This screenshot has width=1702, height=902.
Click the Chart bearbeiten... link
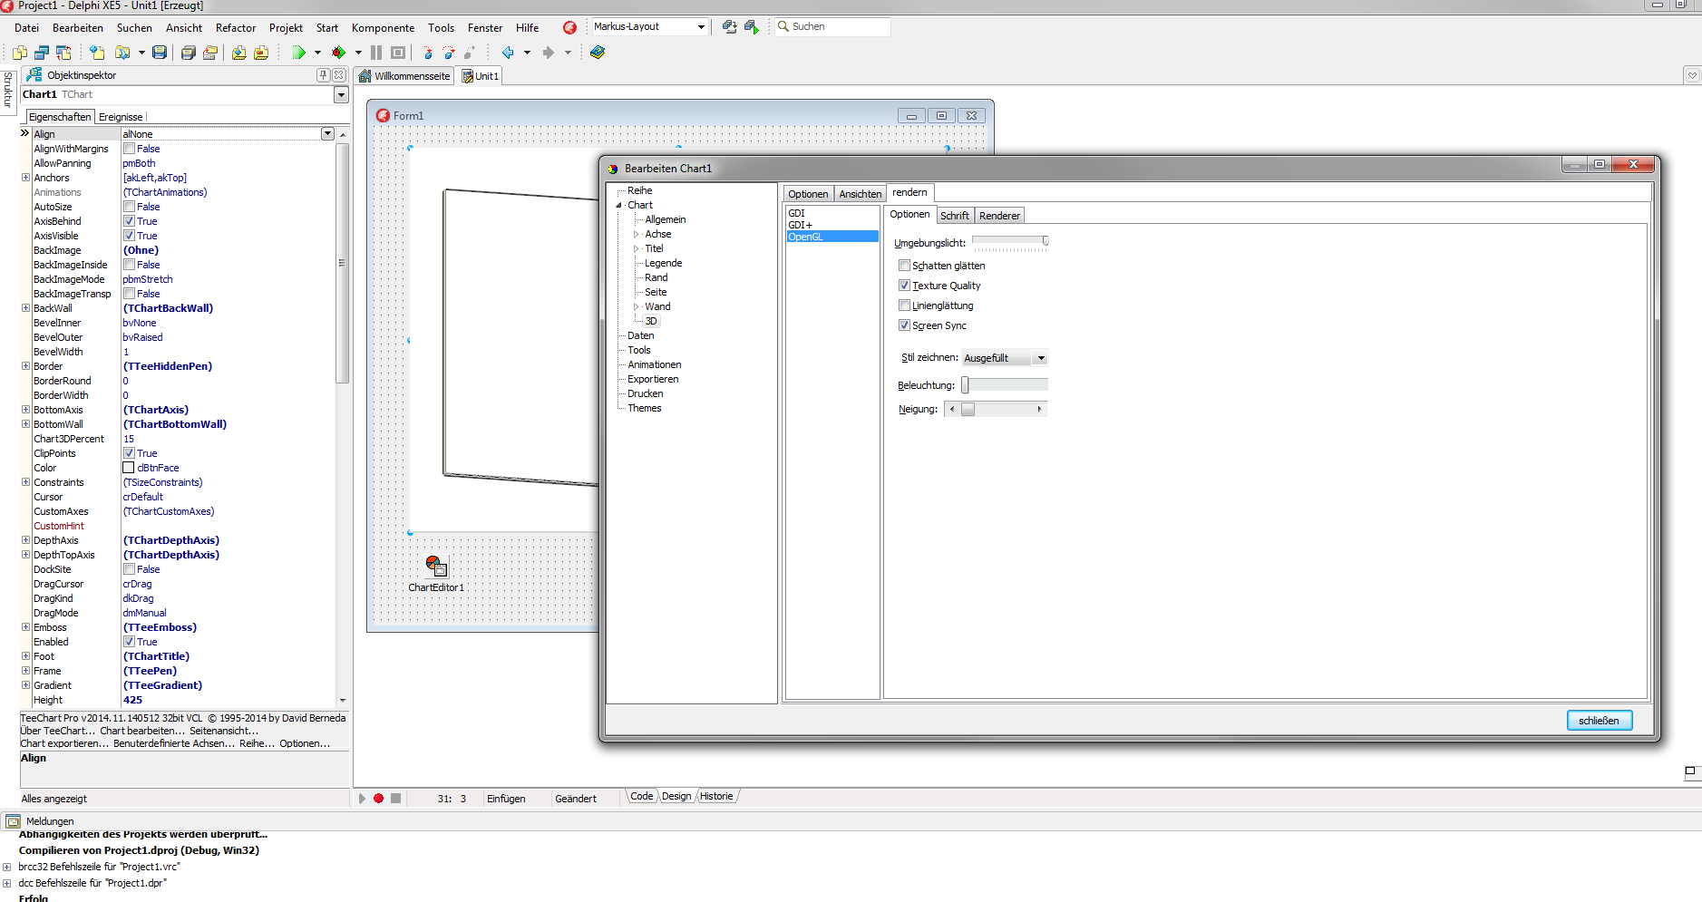(x=142, y=731)
